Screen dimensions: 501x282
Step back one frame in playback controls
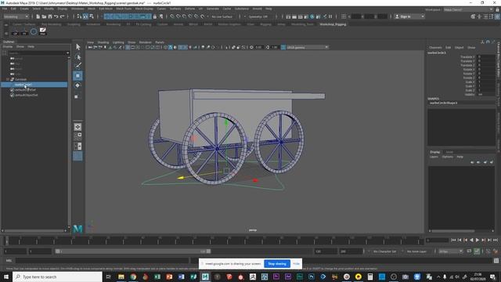[460, 240]
